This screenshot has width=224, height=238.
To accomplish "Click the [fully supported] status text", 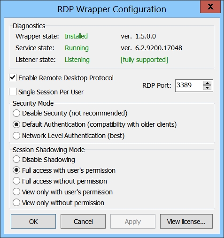I will [144, 60].
